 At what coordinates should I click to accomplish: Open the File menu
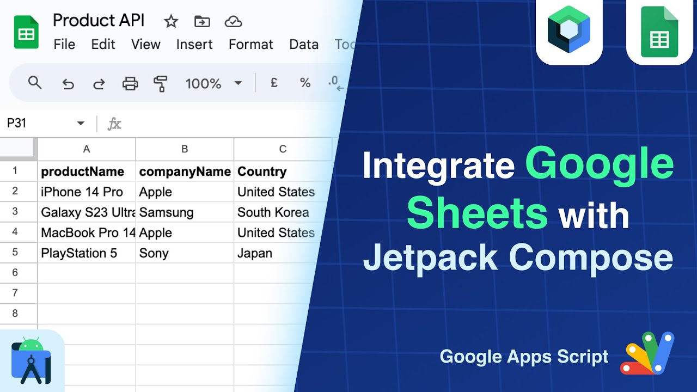coord(64,45)
